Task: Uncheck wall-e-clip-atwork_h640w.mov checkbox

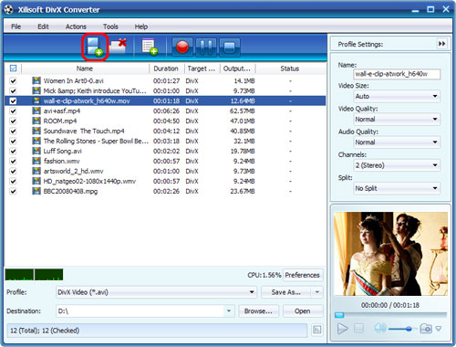Action: pos(13,101)
